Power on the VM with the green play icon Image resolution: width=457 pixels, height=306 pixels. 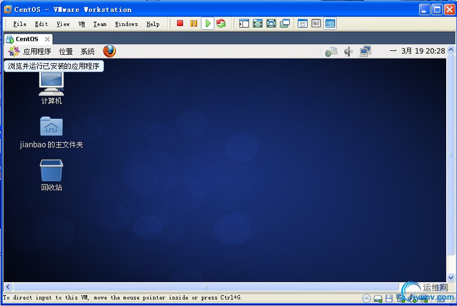pyautogui.click(x=208, y=23)
